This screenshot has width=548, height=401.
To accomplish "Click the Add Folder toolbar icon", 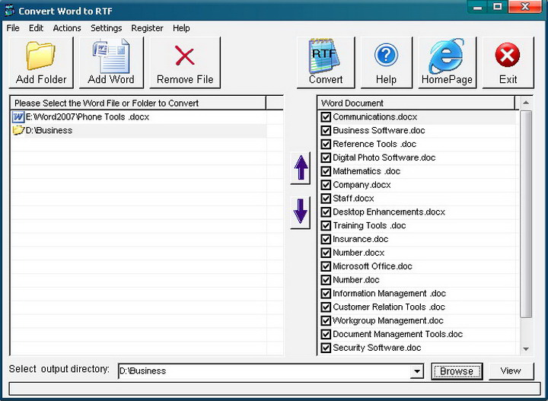I will pyautogui.click(x=41, y=56).
